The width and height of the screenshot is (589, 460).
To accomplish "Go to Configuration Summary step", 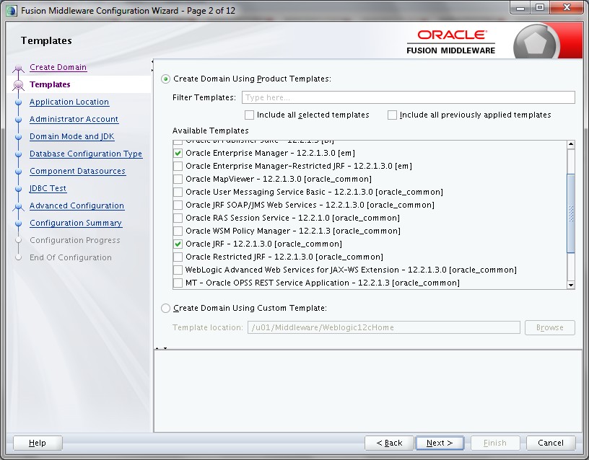I will click(x=76, y=223).
